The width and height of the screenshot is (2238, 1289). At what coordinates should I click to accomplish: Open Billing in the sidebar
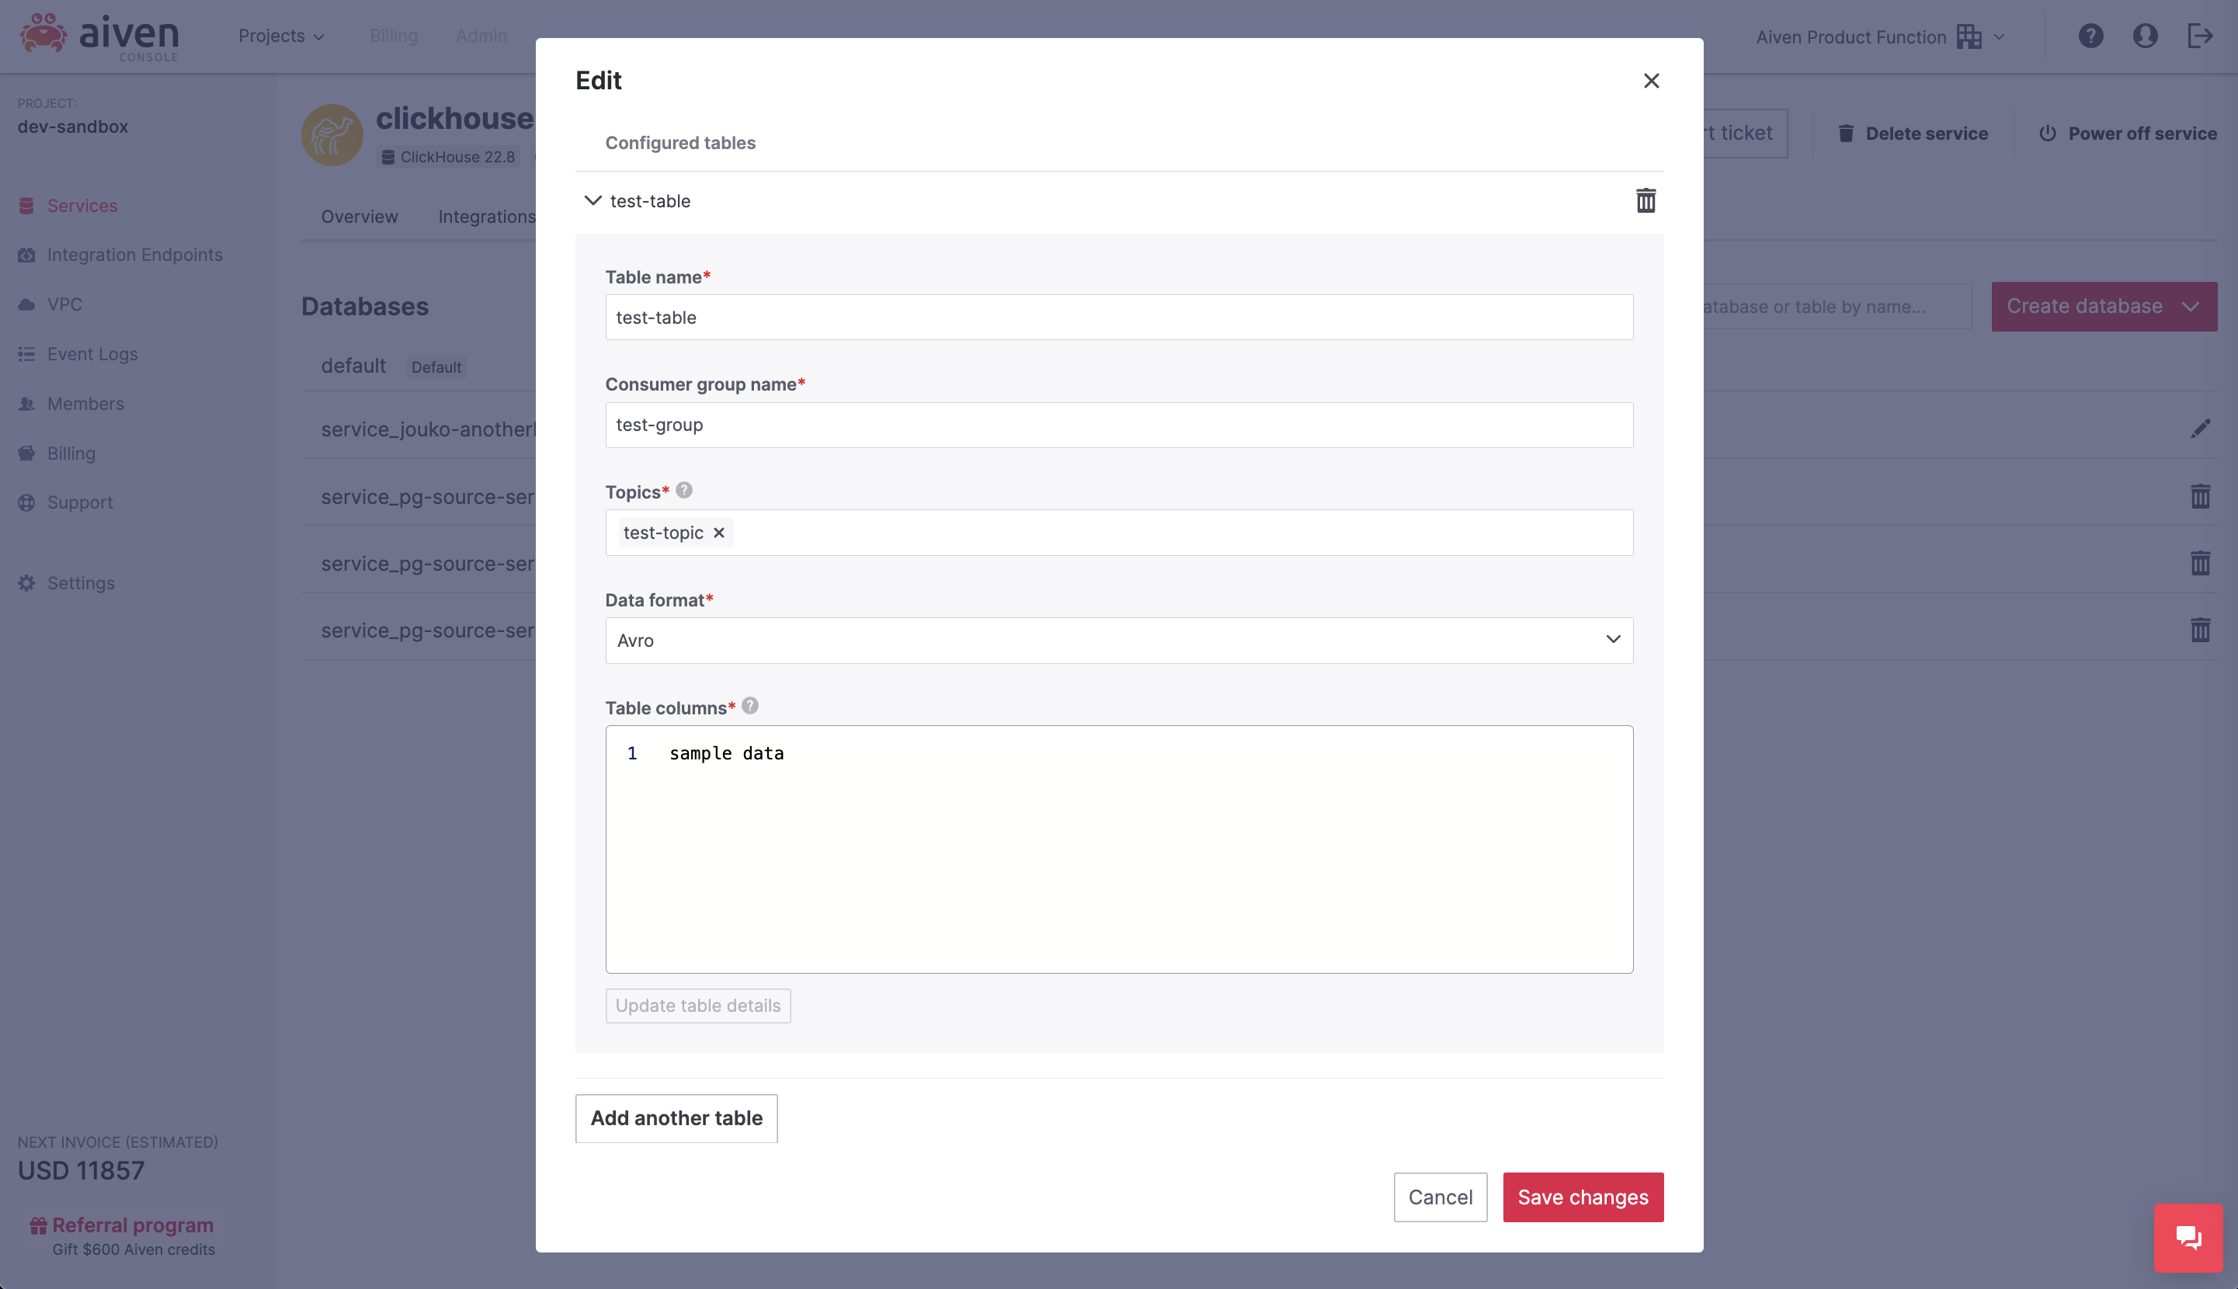click(x=71, y=453)
